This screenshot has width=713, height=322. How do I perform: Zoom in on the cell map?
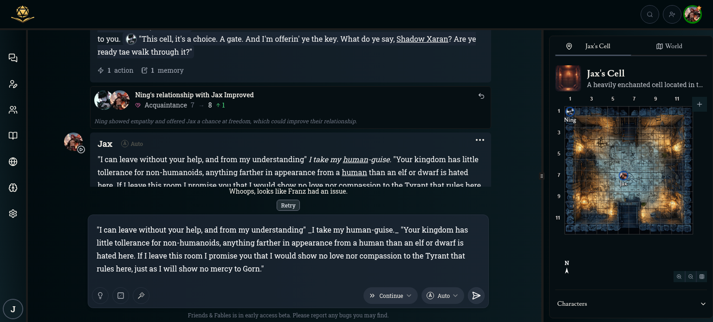coord(679,277)
